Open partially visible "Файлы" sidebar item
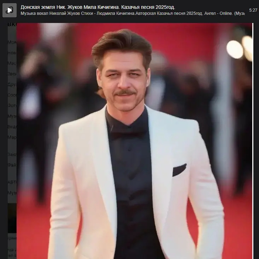 [12, 165]
